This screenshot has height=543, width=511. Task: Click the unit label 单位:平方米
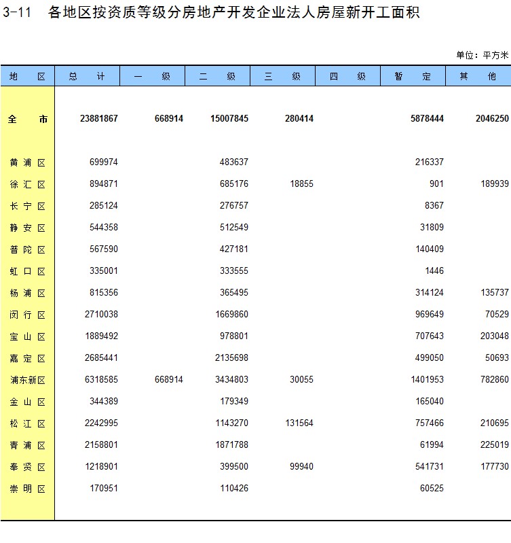(482, 55)
